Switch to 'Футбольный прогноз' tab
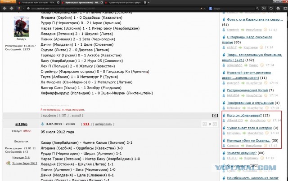The image size is (288, 181). [x=82, y=3]
